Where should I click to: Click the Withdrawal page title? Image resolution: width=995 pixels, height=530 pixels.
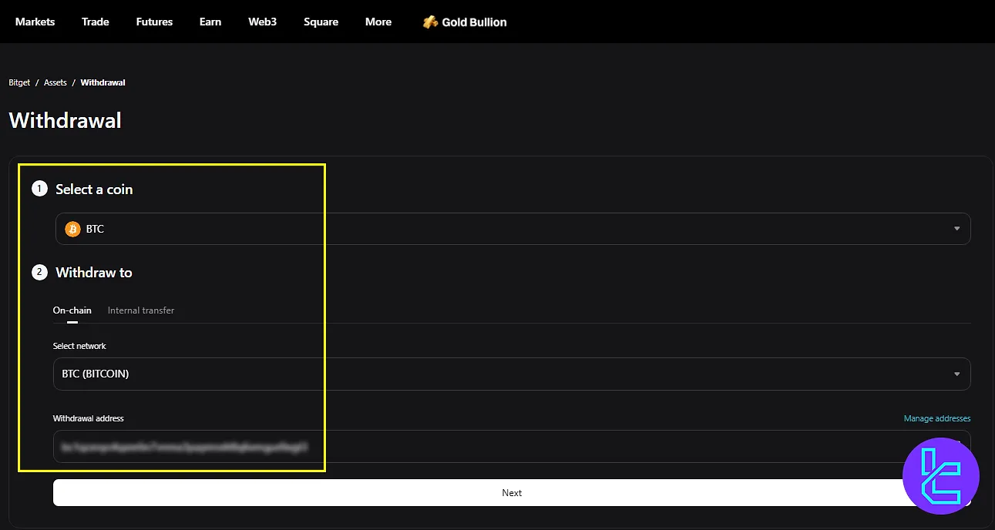tap(66, 120)
